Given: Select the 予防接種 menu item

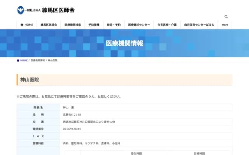Looking at the screenshot, I should coord(94,25).
